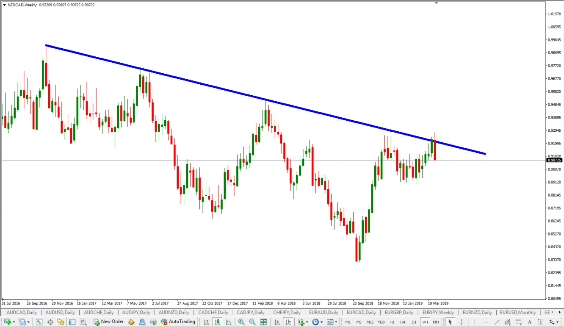Screen dimensions: 564x327
Task: Toggle the Data Window crosshair-target icon
Action: tap(50, 322)
